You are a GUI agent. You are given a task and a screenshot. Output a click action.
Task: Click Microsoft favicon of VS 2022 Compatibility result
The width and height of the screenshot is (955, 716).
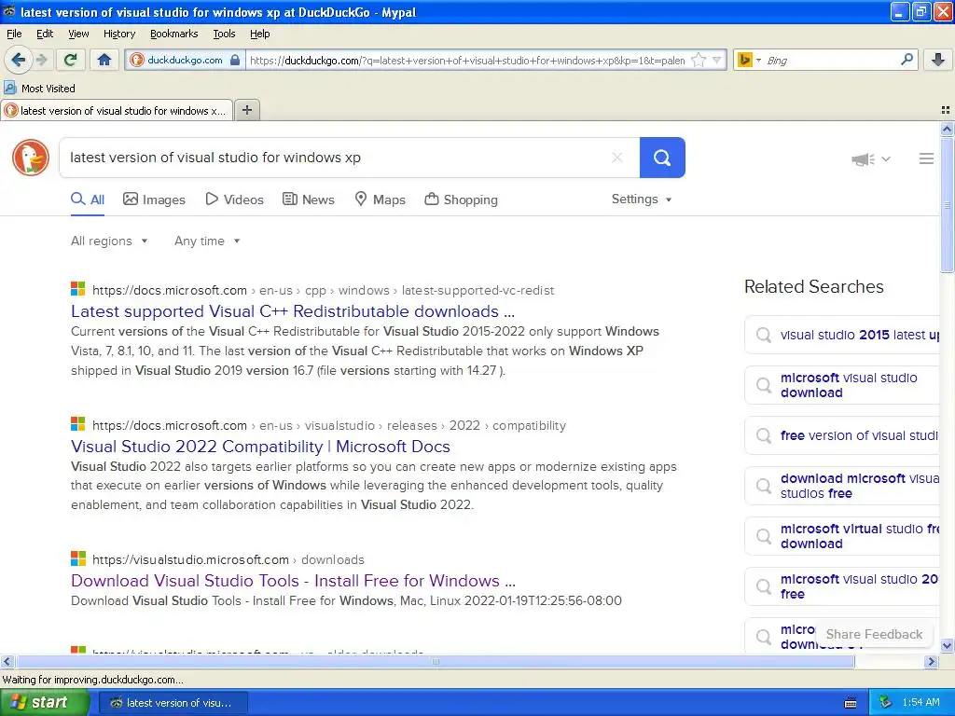click(x=78, y=423)
